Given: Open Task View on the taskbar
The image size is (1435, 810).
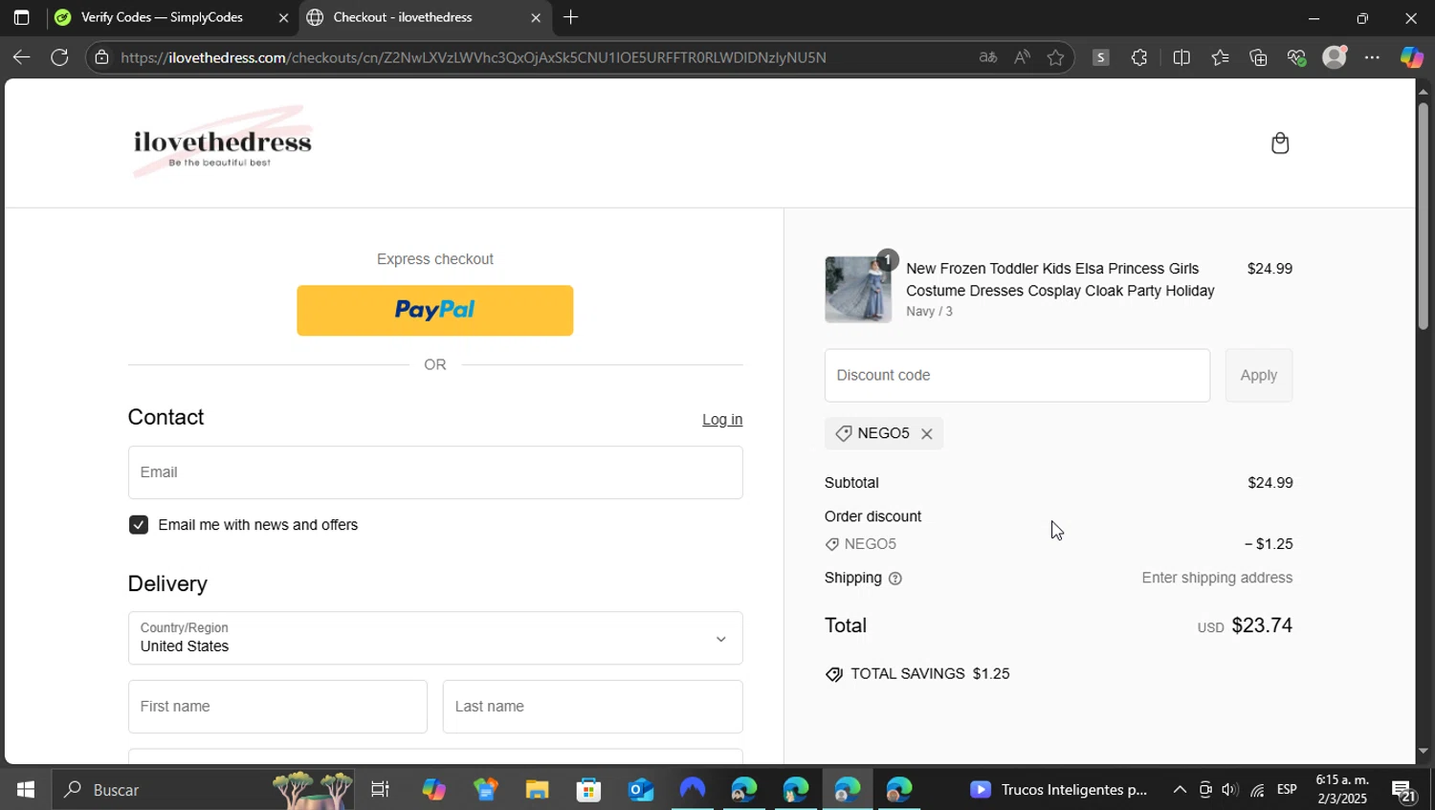Looking at the screenshot, I should tap(380, 790).
